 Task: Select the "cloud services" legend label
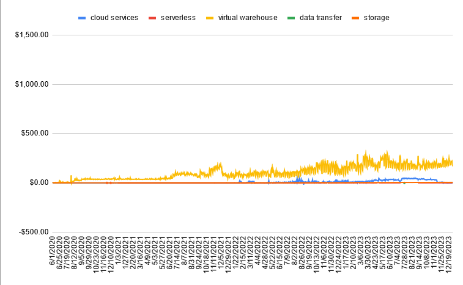pos(114,18)
